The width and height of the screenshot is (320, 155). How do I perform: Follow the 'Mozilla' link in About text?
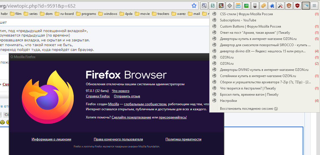coord(114,104)
